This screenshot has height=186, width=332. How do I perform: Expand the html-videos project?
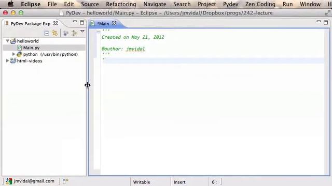[x=7, y=61]
